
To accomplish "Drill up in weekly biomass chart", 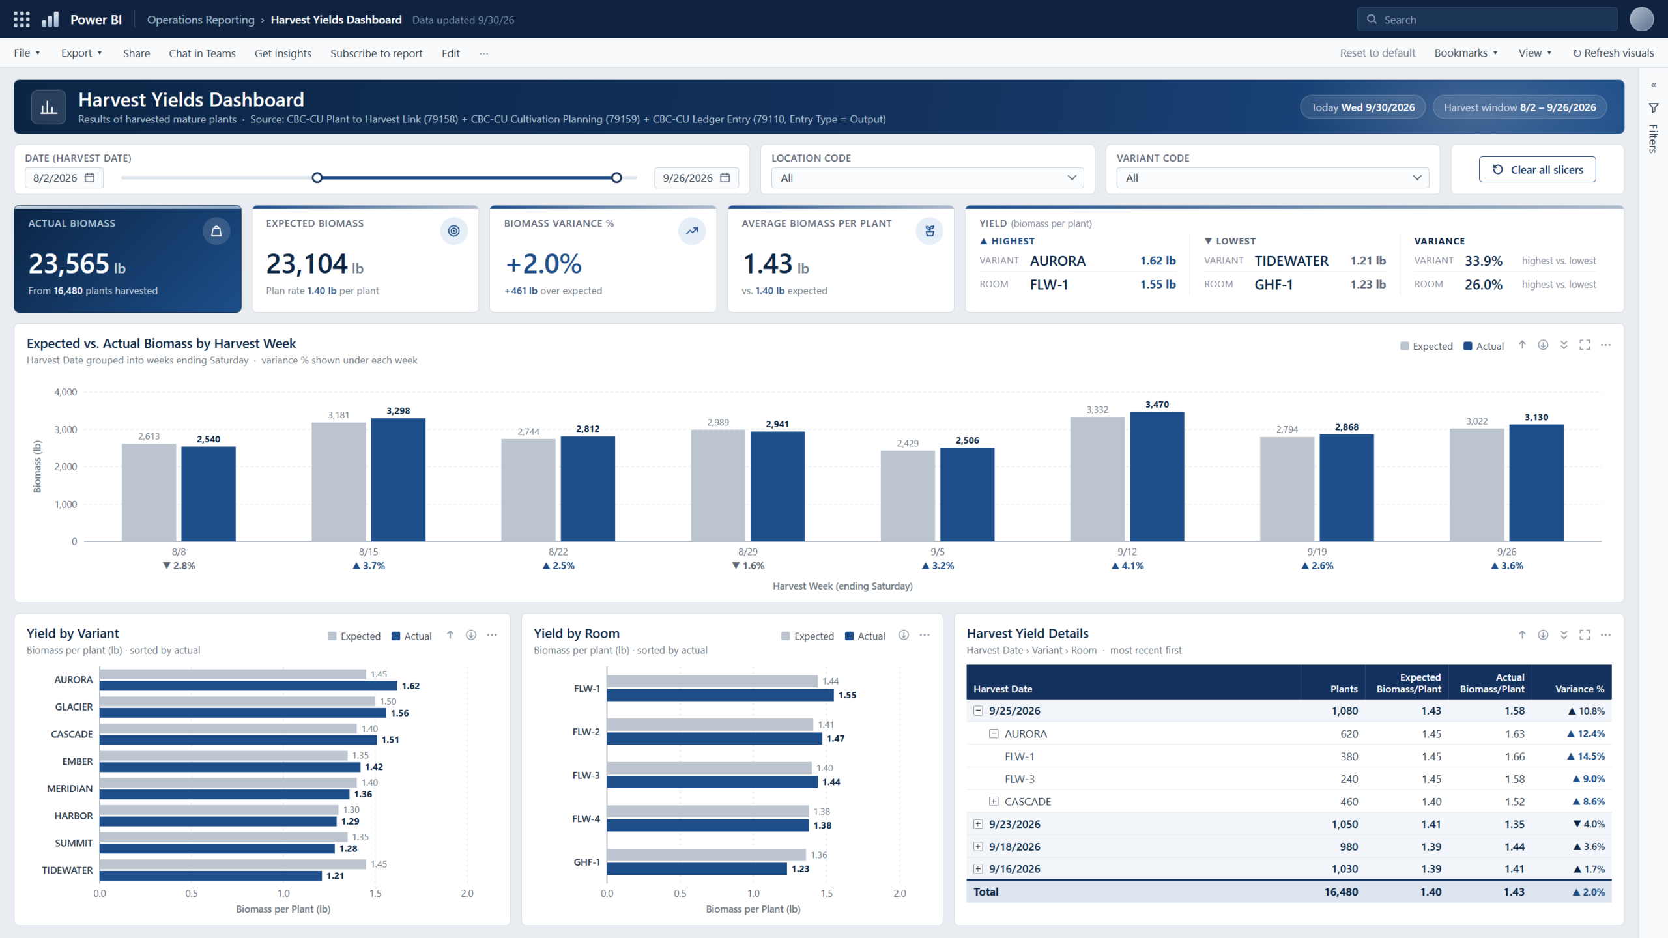I will pyautogui.click(x=1522, y=345).
